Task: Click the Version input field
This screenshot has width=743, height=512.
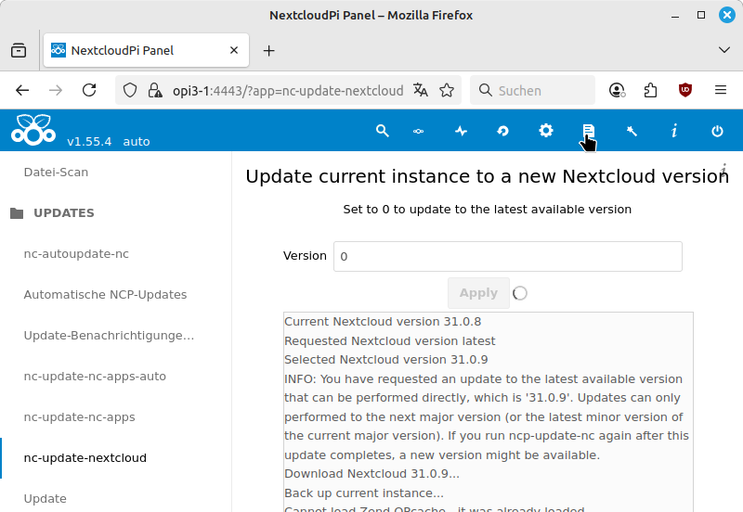Action: (x=507, y=256)
